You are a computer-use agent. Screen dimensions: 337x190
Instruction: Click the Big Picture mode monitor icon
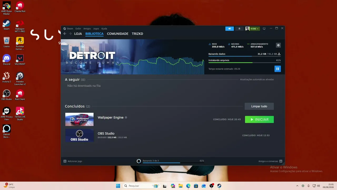264,28
